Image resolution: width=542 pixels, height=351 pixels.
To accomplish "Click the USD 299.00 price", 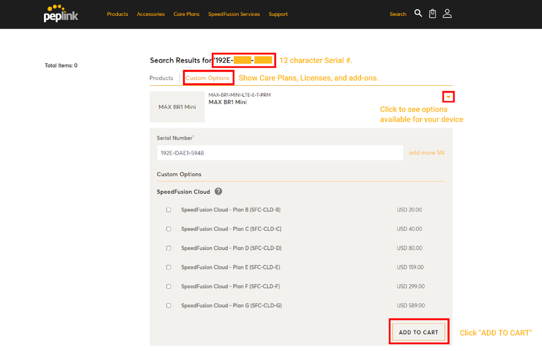I will coord(411,287).
